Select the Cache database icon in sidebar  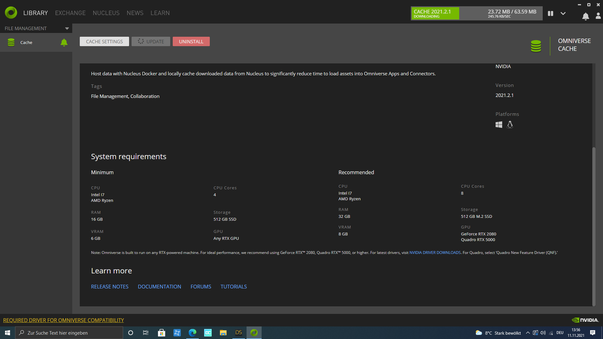(11, 42)
